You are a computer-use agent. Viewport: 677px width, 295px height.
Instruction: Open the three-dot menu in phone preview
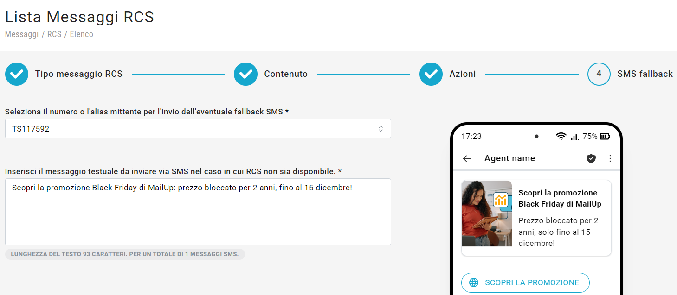point(610,158)
